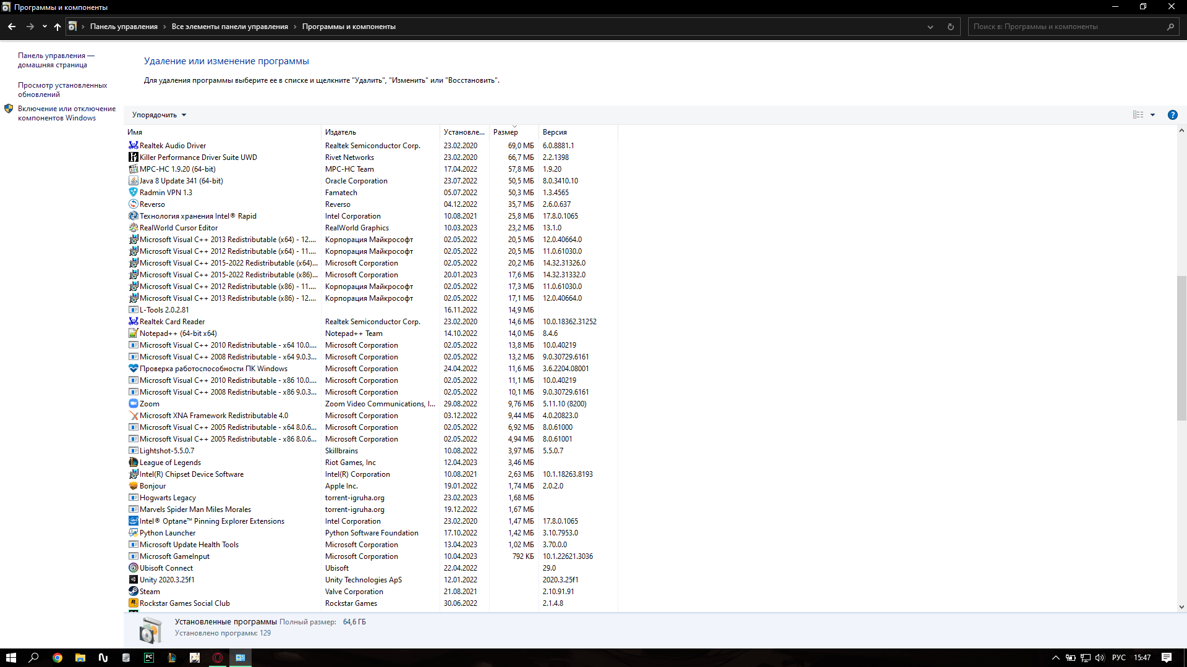The image size is (1187, 667).
Task: Show hidden tray icons chevron
Action: [1055, 658]
